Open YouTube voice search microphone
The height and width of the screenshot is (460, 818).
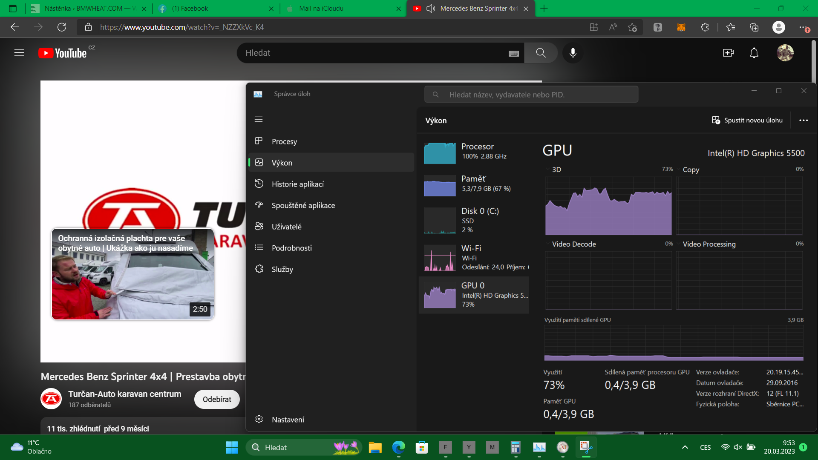click(x=573, y=53)
